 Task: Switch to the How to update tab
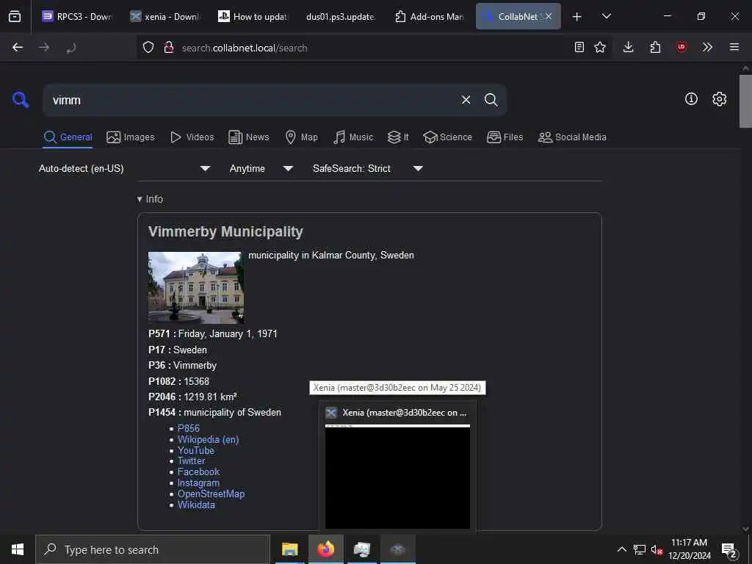253,16
